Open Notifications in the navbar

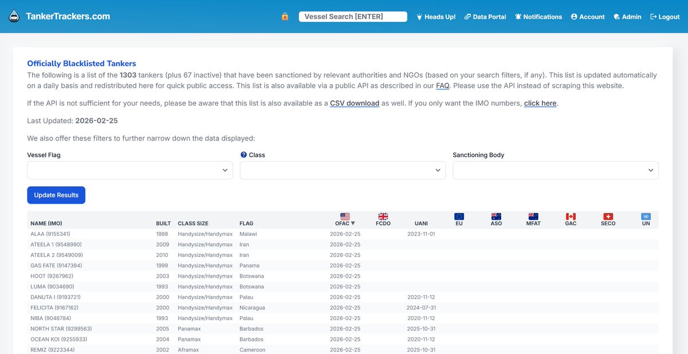point(538,17)
